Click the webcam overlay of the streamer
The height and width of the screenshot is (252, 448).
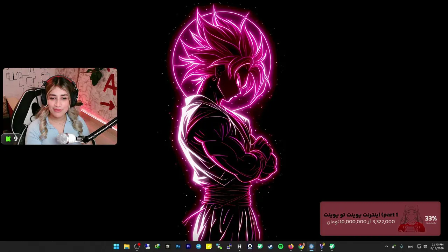coord(60,106)
